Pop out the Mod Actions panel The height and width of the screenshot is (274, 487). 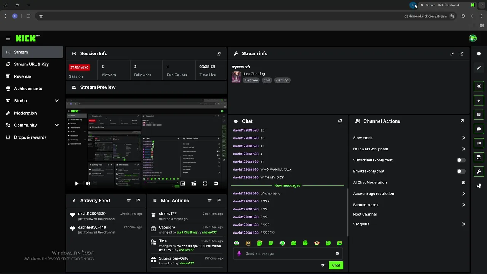pos(218,201)
